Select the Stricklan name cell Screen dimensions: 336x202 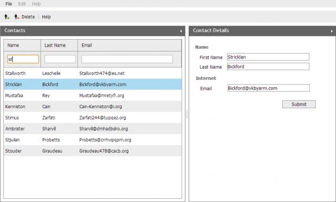click(x=13, y=85)
